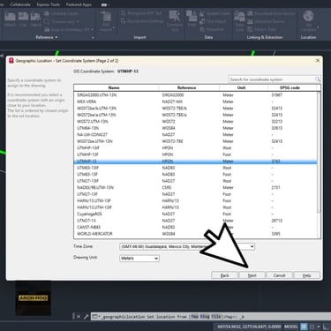Click the Back button
Image resolution: width=331 pixels, height=331 pixels.
tap(224, 275)
